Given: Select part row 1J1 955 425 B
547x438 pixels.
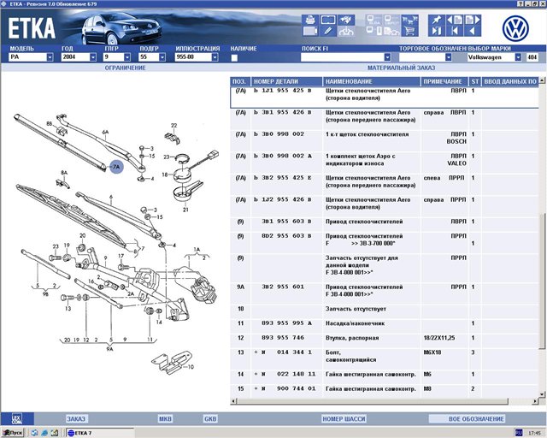Looking at the screenshot, I should (384, 98).
